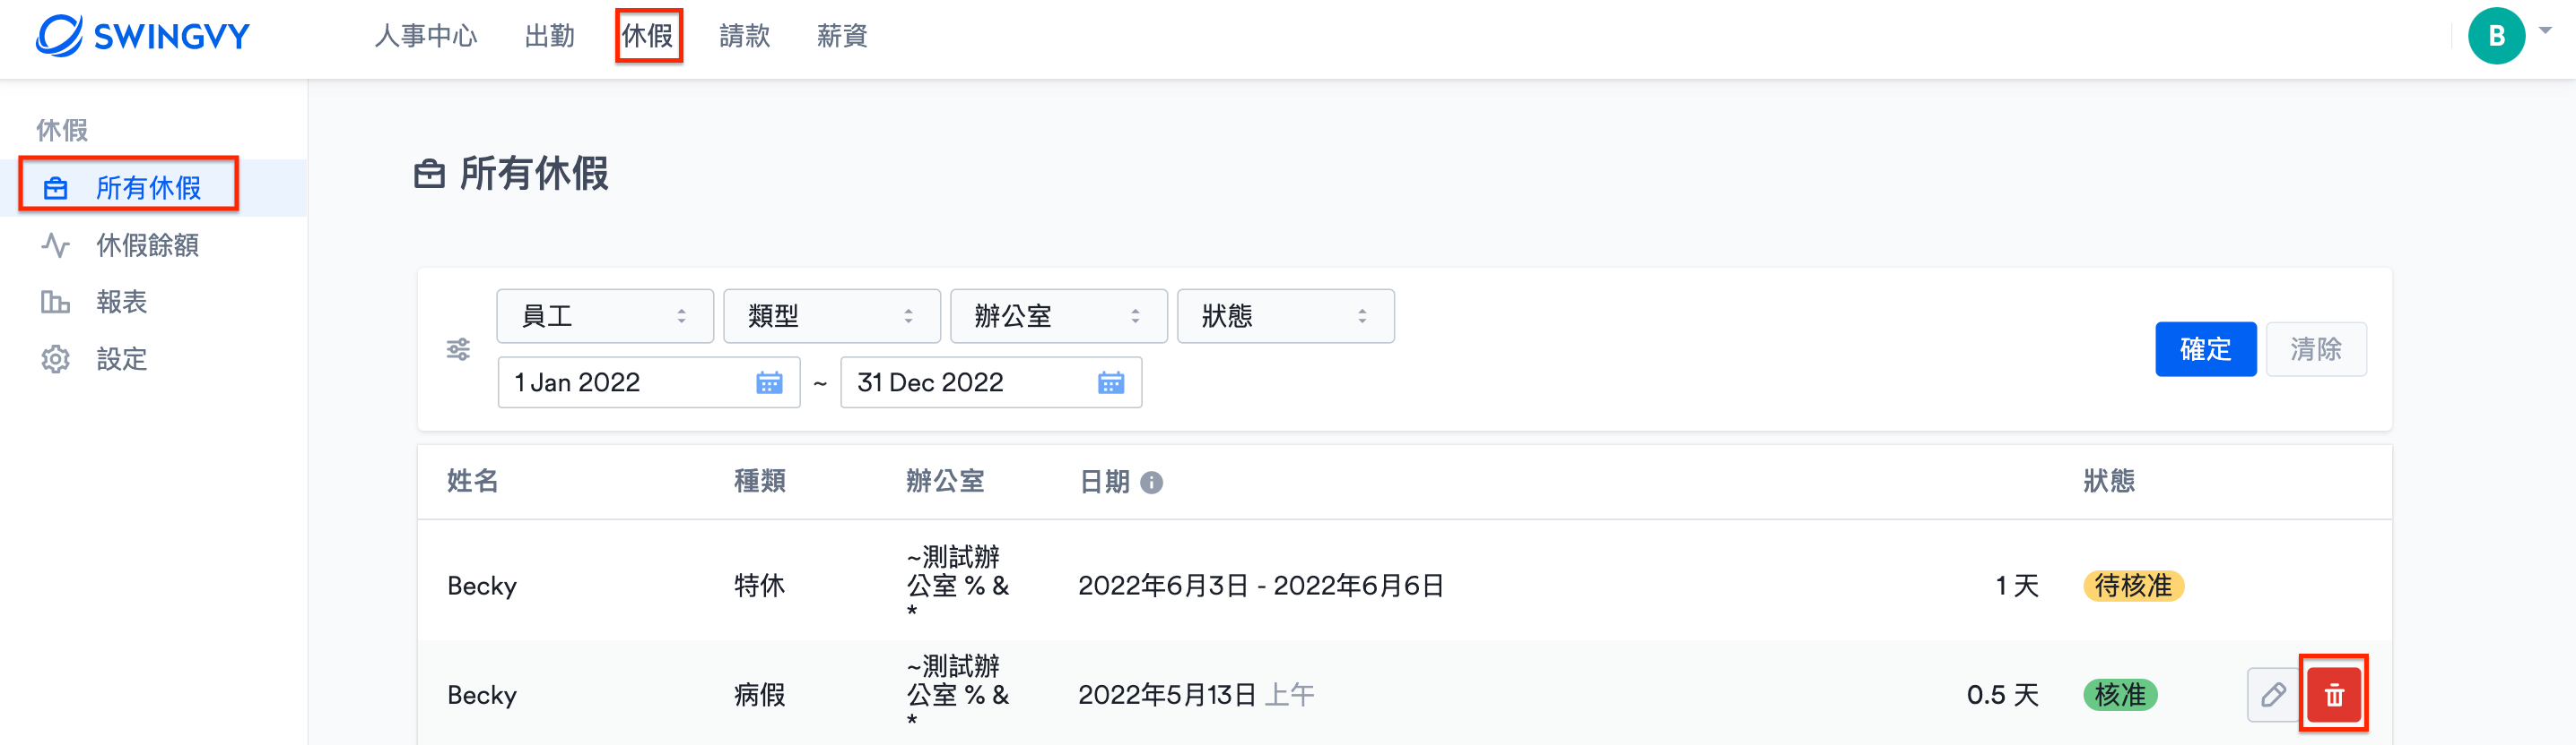Click the filter sliders icon
The width and height of the screenshot is (2576, 745).
pos(458,349)
